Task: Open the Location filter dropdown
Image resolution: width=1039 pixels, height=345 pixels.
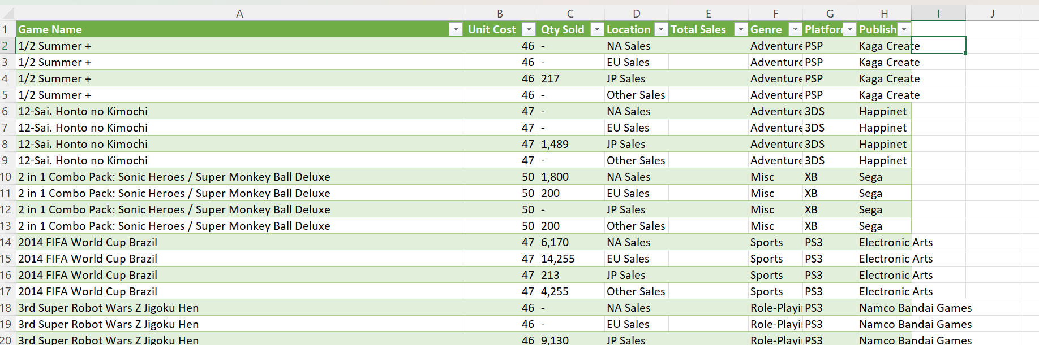Action: point(661,29)
